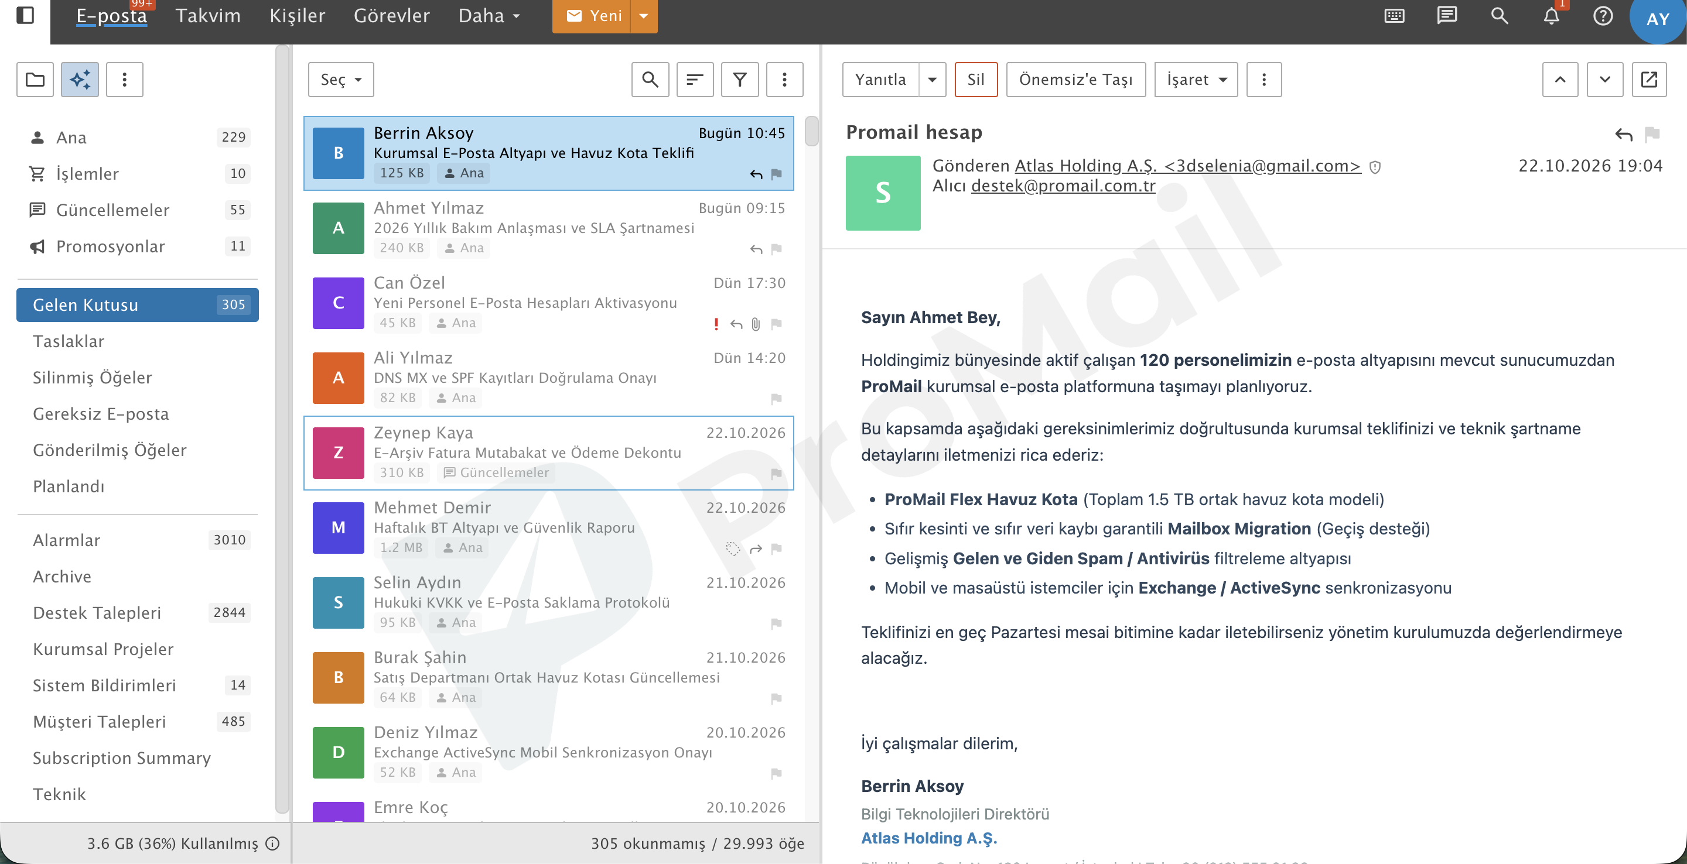Image resolution: width=1687 pixels, height=864 pixels.
Task: Click the destek@promail.com.tr recipient link
Action: (x=1063, y=186)
